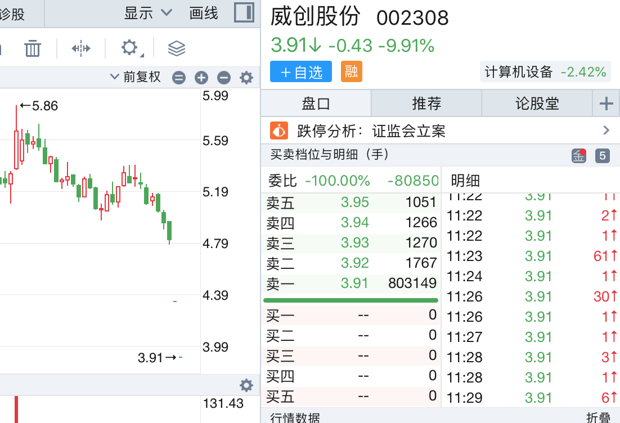Click the equals reset circle icon
The height and width of the screenshot is (423, 620).
click(179, 78)
